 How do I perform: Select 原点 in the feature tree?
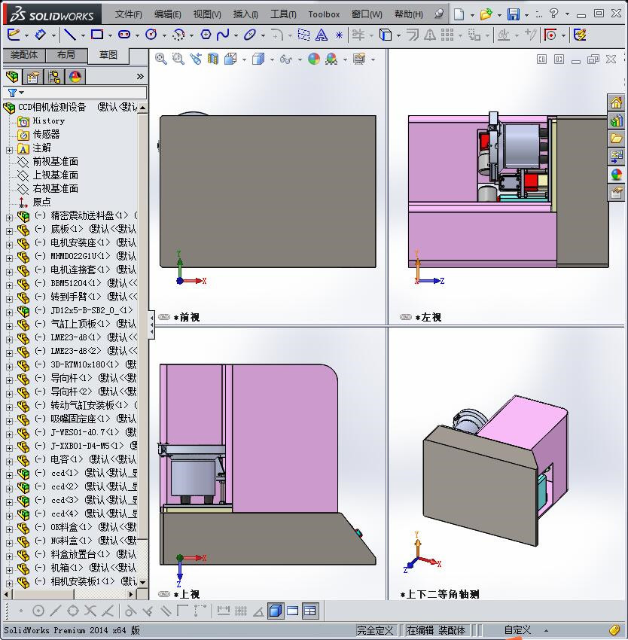pos(41,202)
